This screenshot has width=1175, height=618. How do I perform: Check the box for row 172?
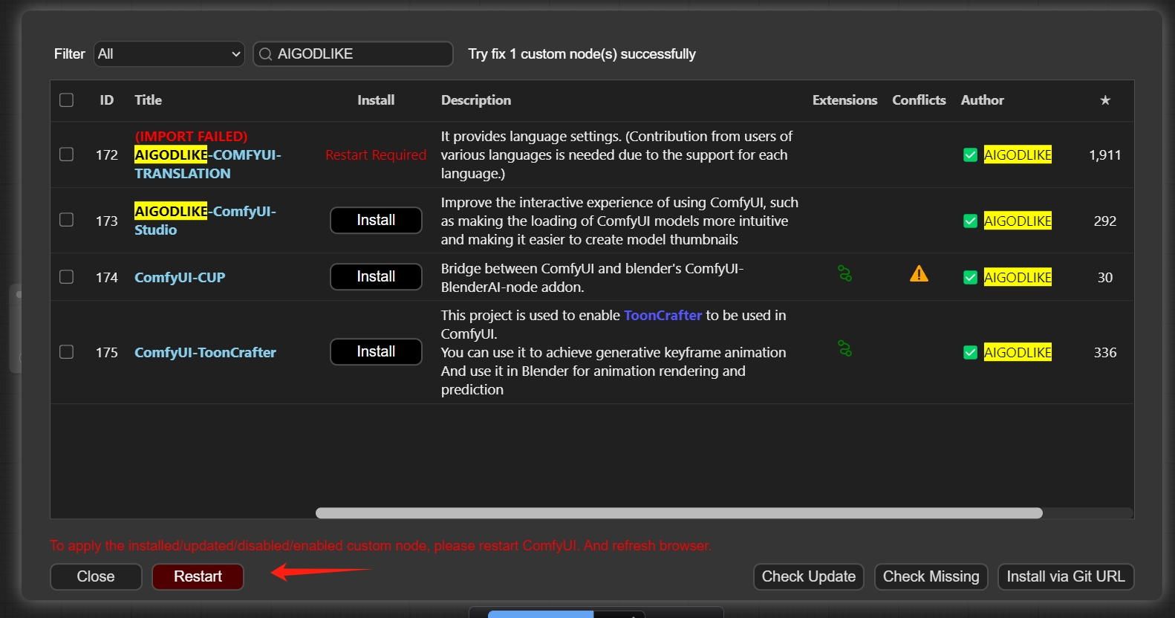point(67,154)
